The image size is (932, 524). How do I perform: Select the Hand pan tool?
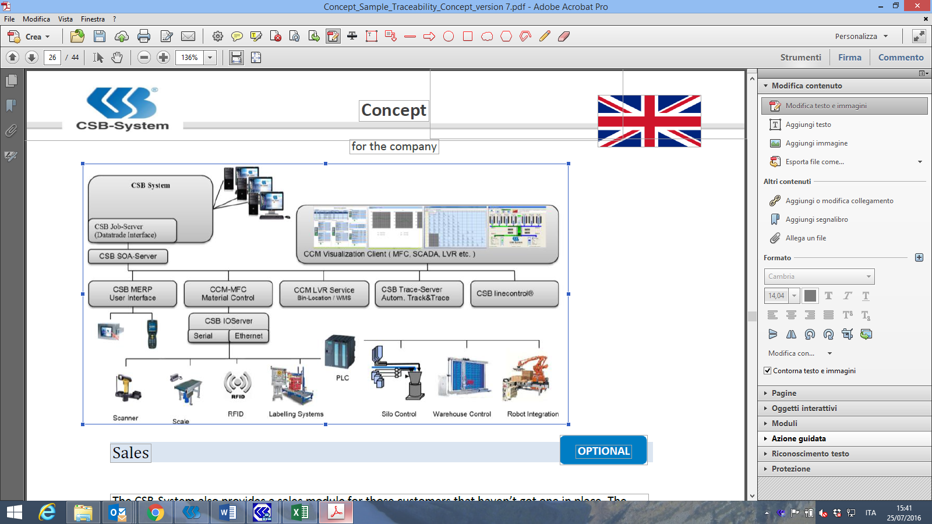click(117, 57)
